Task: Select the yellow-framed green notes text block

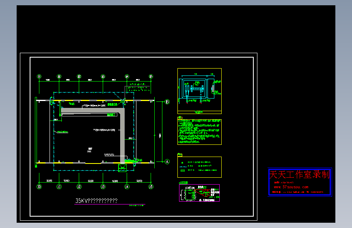Action: [199, 132]
